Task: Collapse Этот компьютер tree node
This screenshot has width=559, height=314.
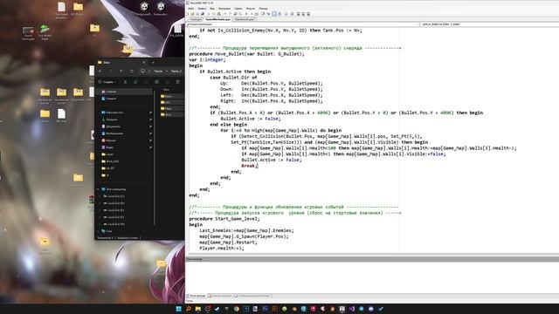Action: tap(99, 189)
